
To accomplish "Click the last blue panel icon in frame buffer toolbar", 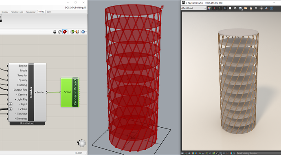I will (x=272, y=8).
